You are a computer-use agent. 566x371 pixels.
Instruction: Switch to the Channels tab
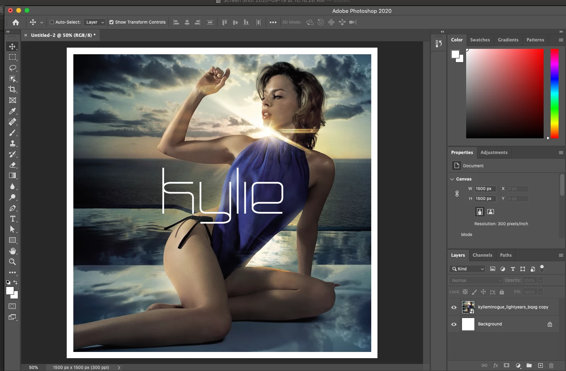482,255
